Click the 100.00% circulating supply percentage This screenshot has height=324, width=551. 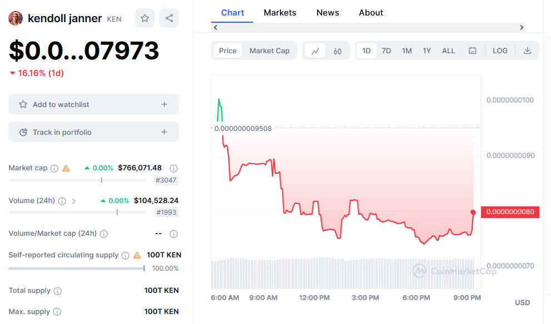[165, 269]
